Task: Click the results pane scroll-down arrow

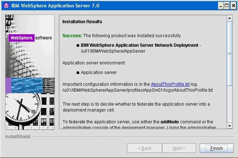Action: tap(230, 126)
